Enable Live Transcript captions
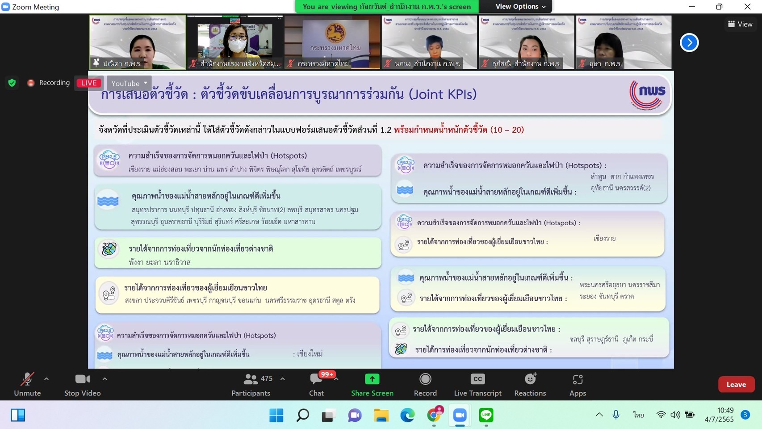762x429 pixels. [x=477, y=385]
